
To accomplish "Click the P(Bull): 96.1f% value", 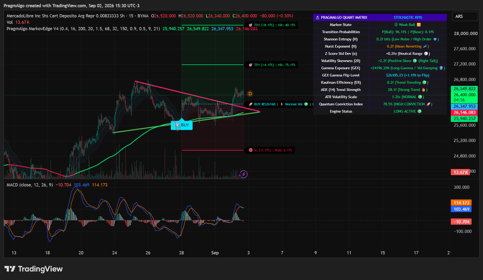I will pos(394,32).
